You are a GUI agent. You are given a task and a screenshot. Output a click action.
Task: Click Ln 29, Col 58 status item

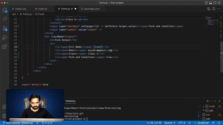(x=154, y=123)
